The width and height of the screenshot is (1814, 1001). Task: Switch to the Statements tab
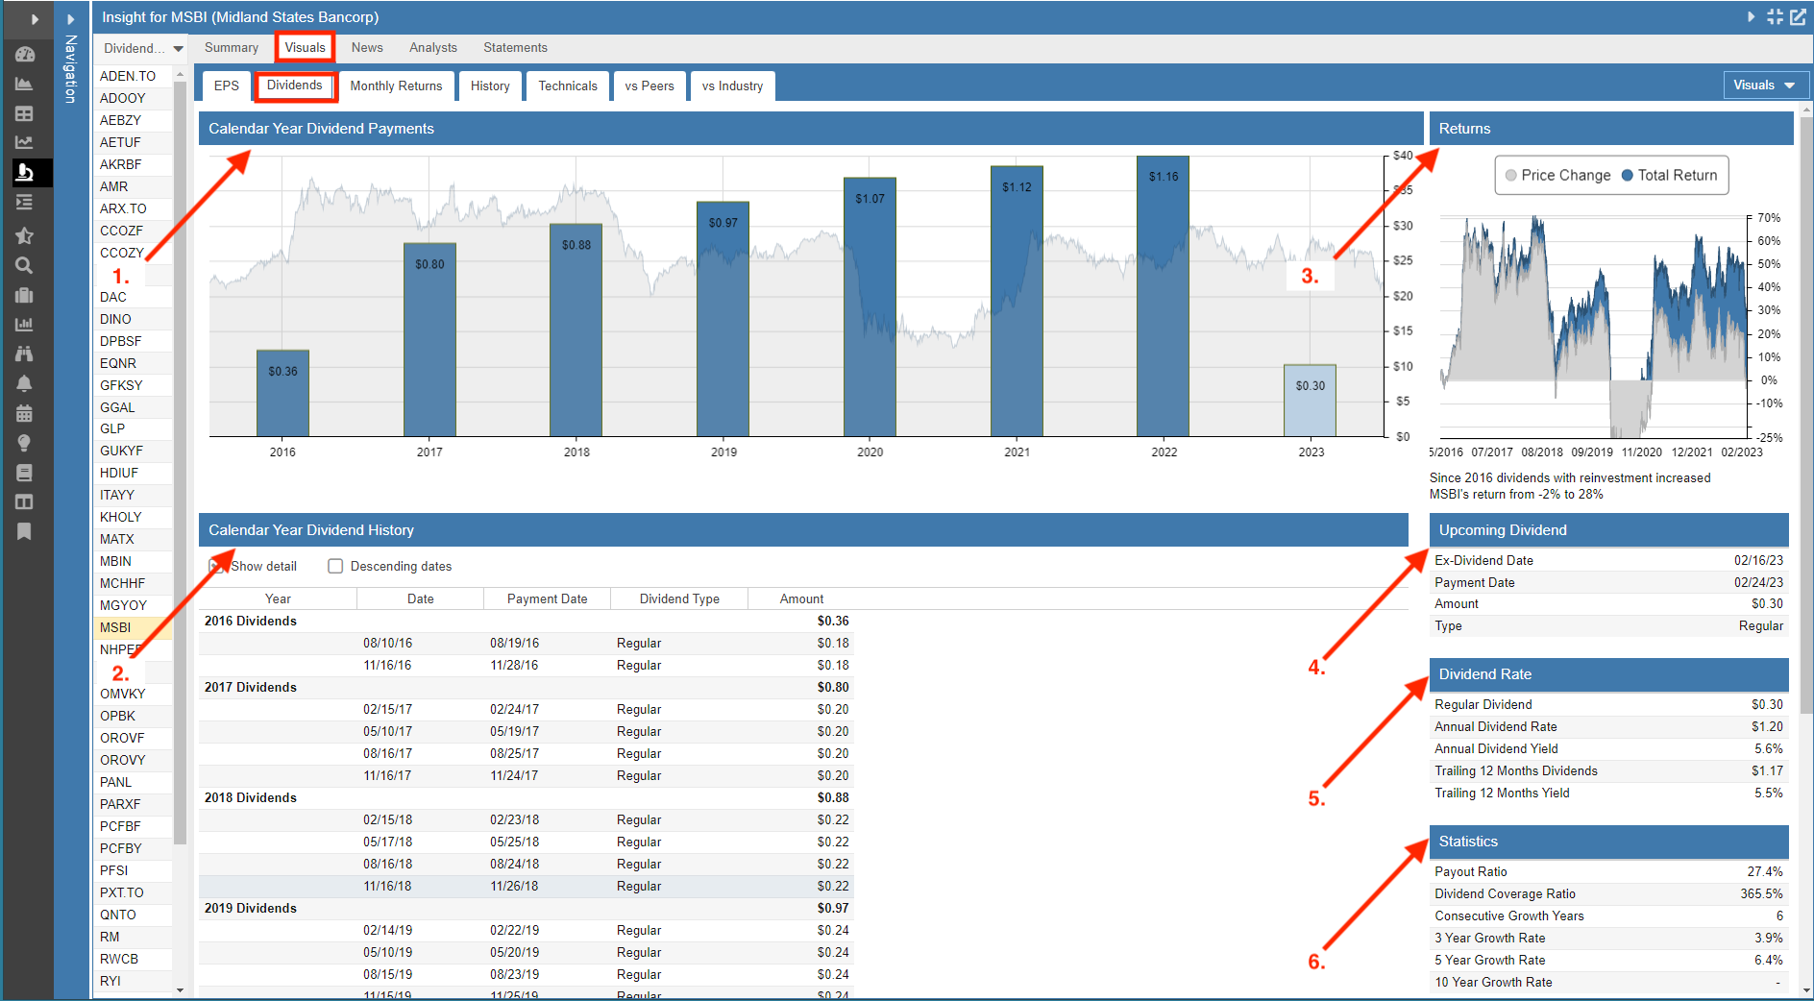tap(515, 47)
